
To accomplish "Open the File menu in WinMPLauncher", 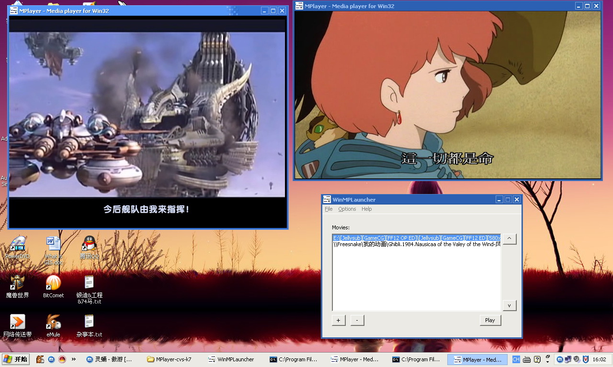I will (x=329, y=209).
